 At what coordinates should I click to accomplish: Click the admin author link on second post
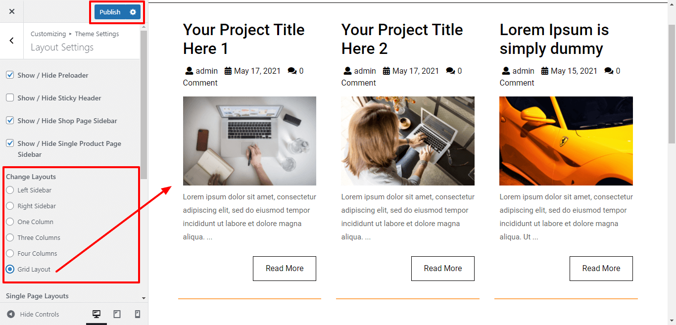point(365,71)
